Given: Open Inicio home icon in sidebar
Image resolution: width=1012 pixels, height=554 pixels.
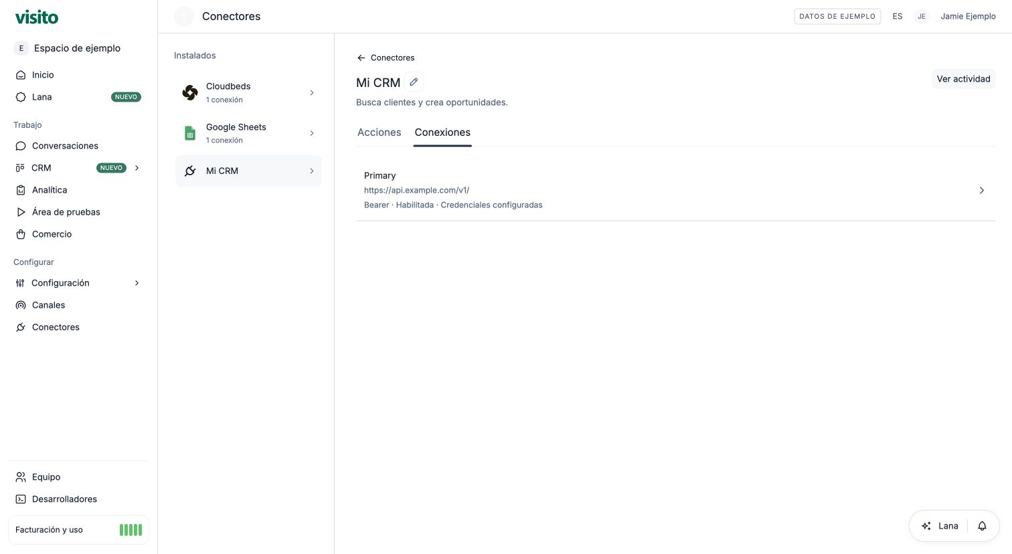Looking at the screenshot, I should click(x=21, y=75).
